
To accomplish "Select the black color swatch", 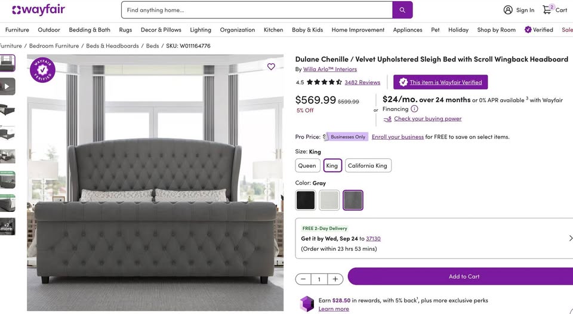I will click(x=306, y=200).
